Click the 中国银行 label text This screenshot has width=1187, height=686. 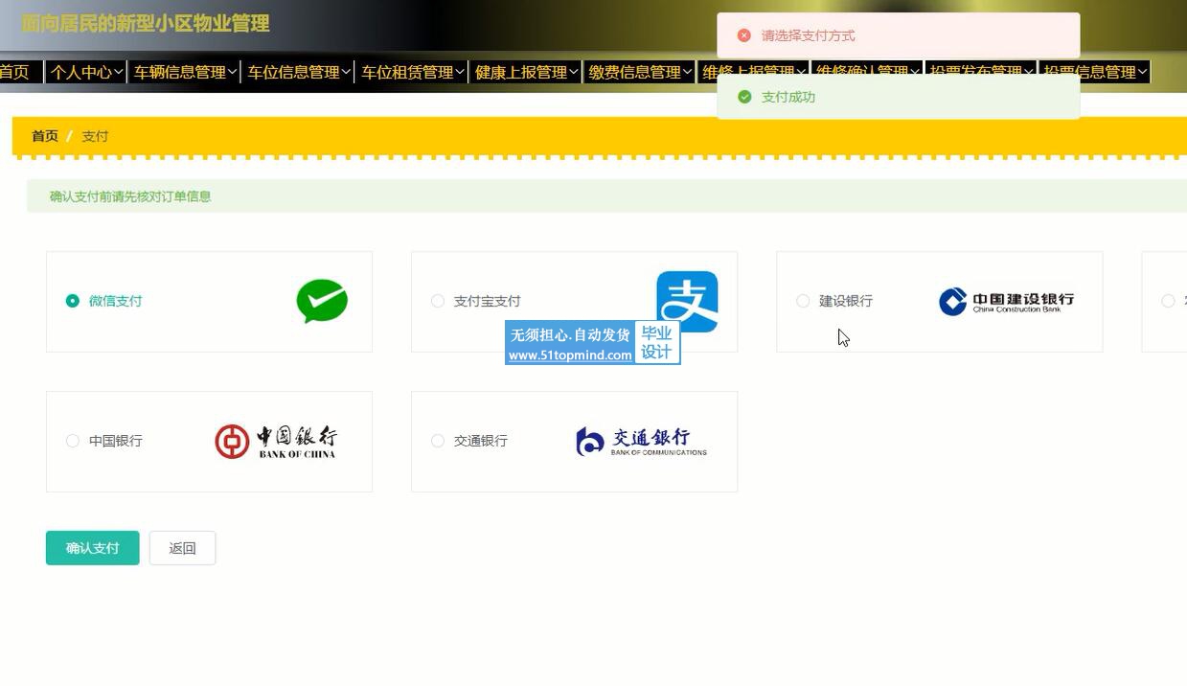(115, 441)
